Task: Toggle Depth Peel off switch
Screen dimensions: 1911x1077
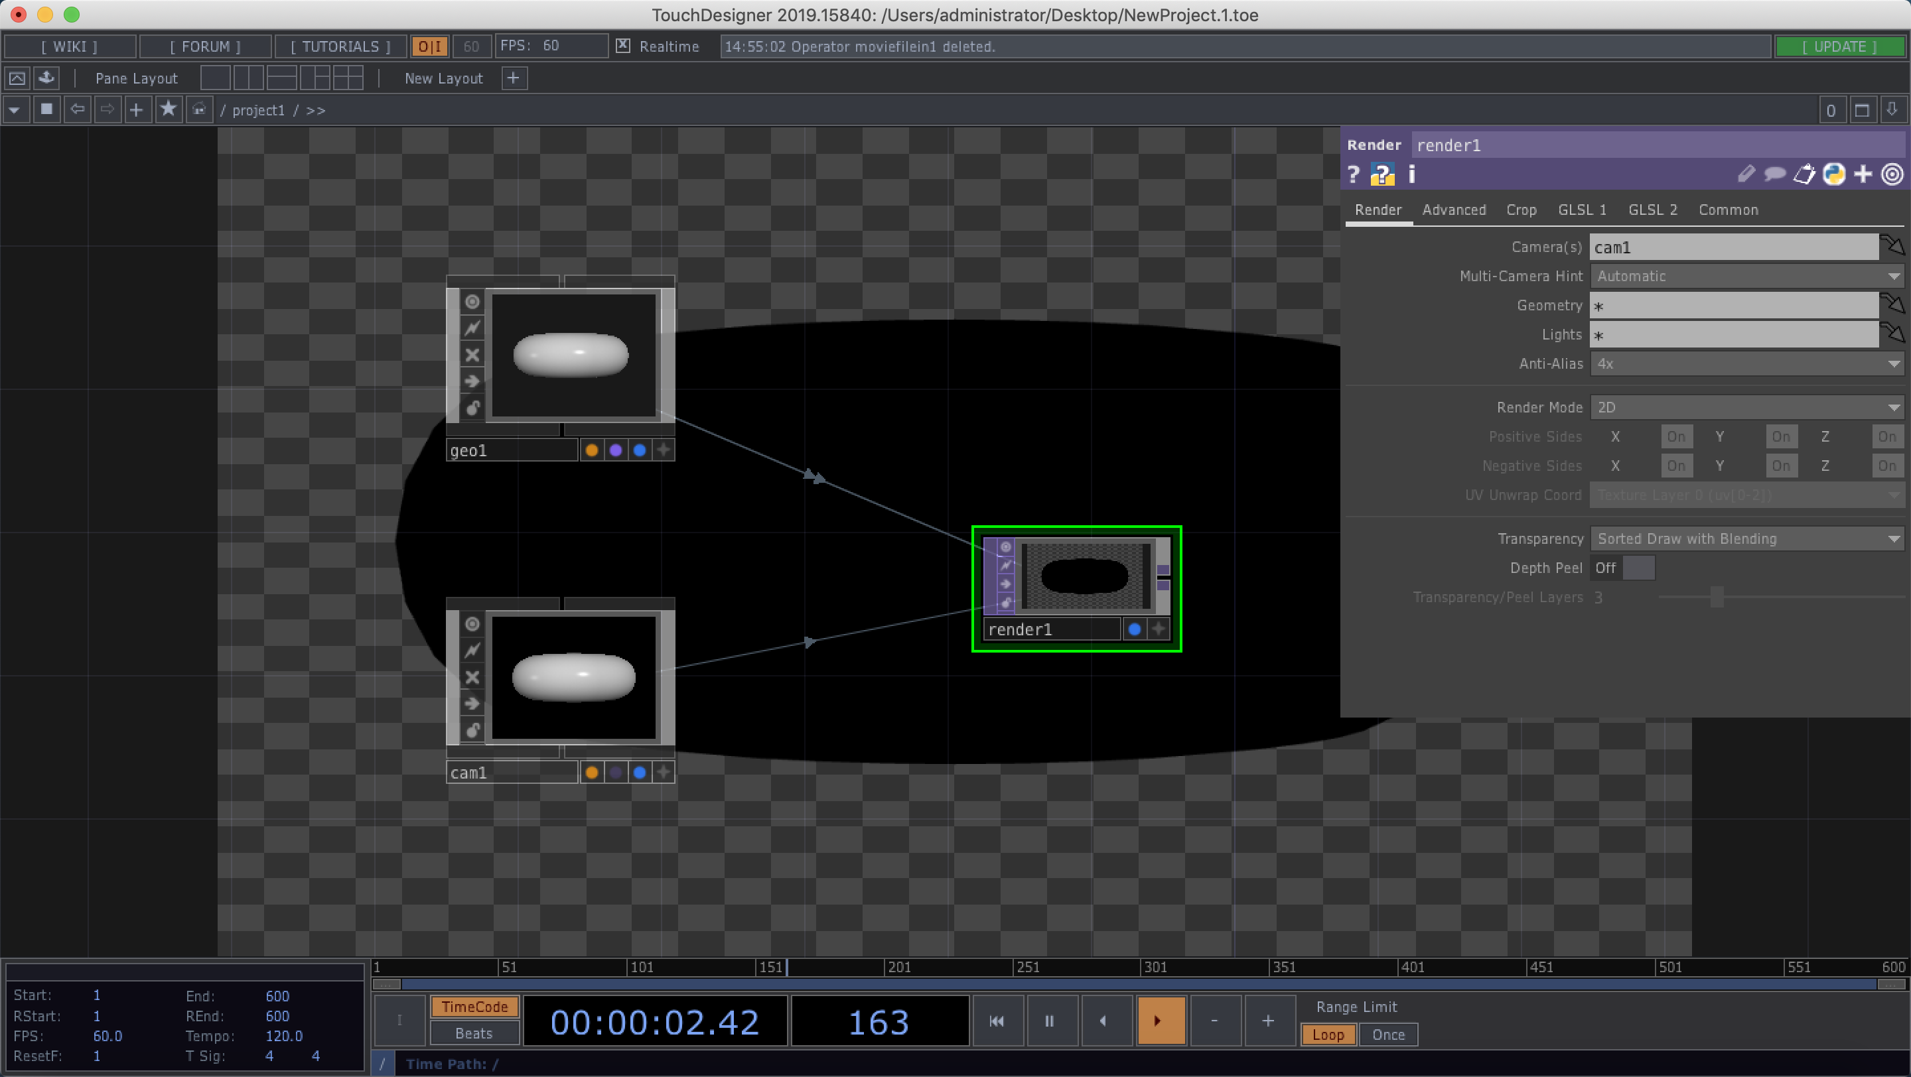Action: [1623, 568]
